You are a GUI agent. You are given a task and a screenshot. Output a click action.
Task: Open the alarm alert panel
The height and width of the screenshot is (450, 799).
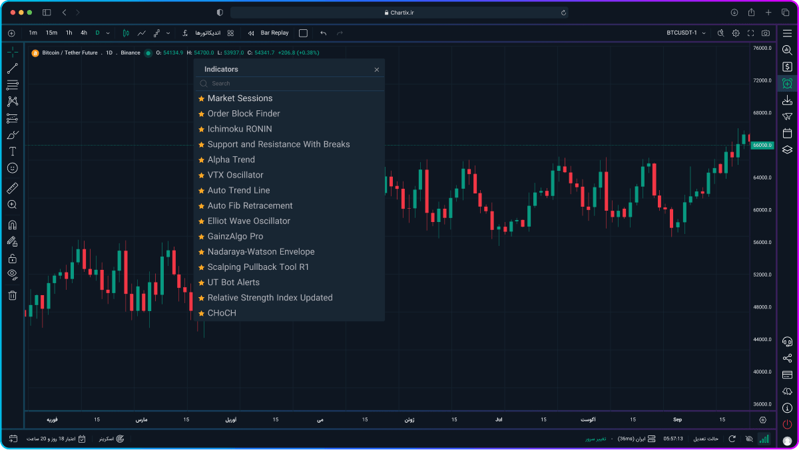click(787, 83)
